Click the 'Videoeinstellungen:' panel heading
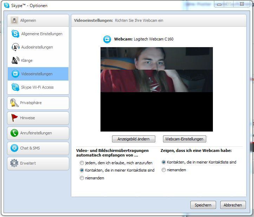Image resolution: width=254 pixels, height=217 pixels. [93, 20]
